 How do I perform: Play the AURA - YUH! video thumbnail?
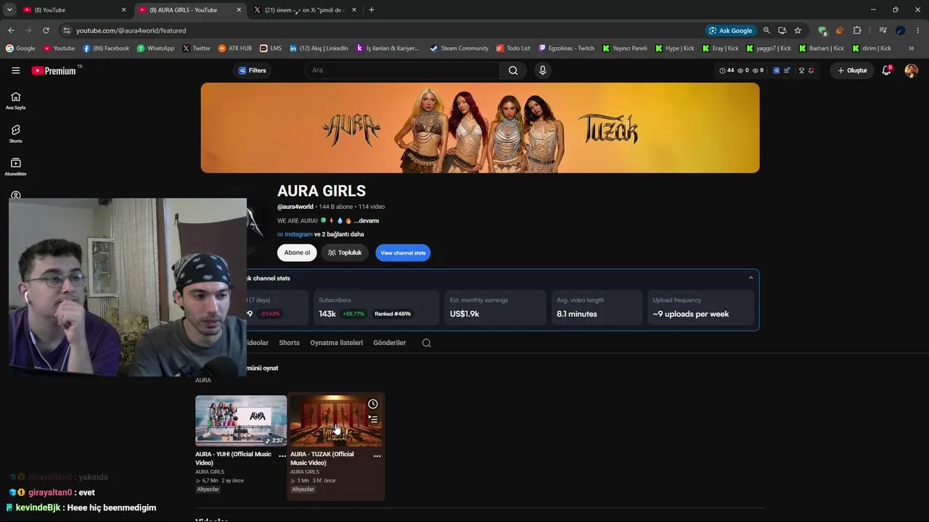click(x=241, y=420)
